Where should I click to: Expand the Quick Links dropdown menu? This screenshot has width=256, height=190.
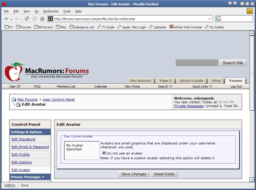[210, 86]
